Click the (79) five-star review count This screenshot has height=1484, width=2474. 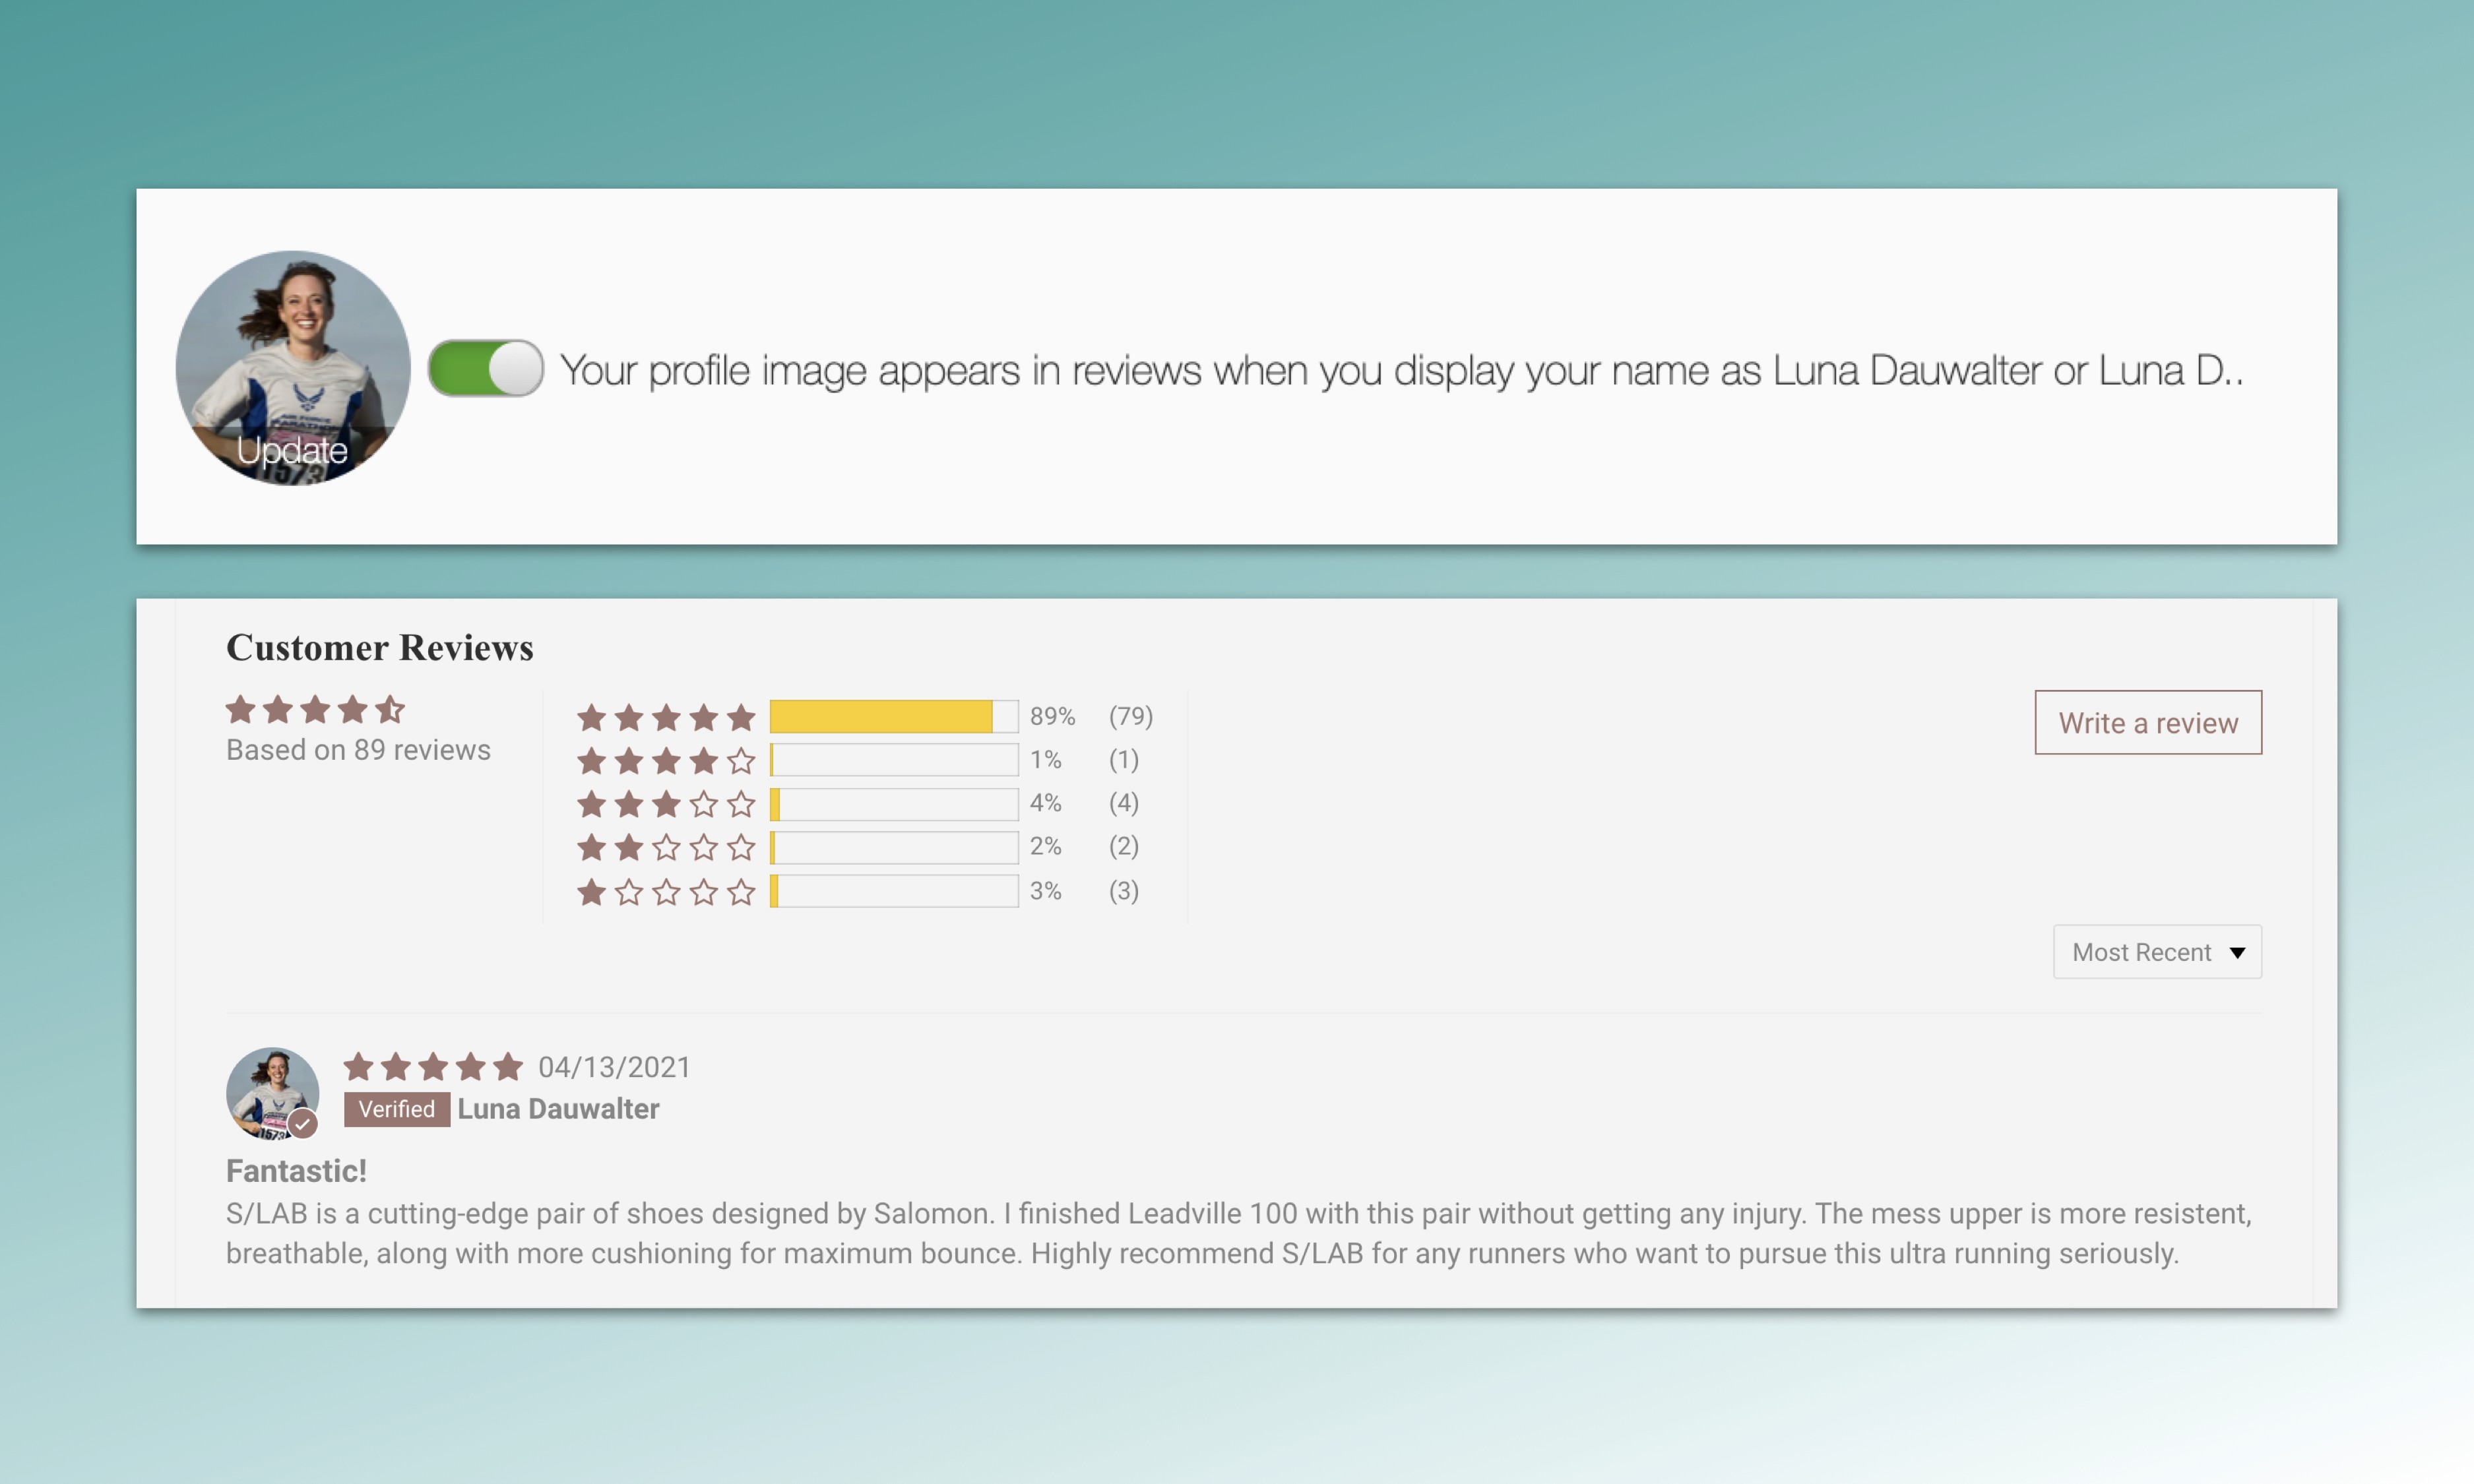click(1130, 717)
